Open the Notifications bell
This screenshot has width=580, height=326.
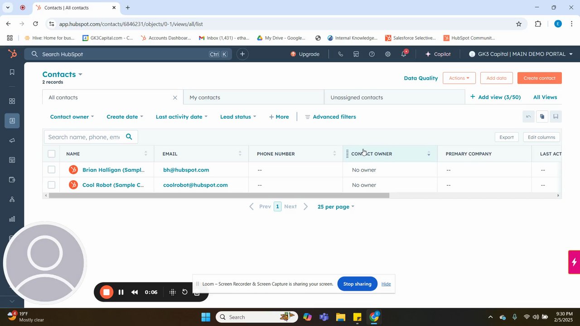404,54
